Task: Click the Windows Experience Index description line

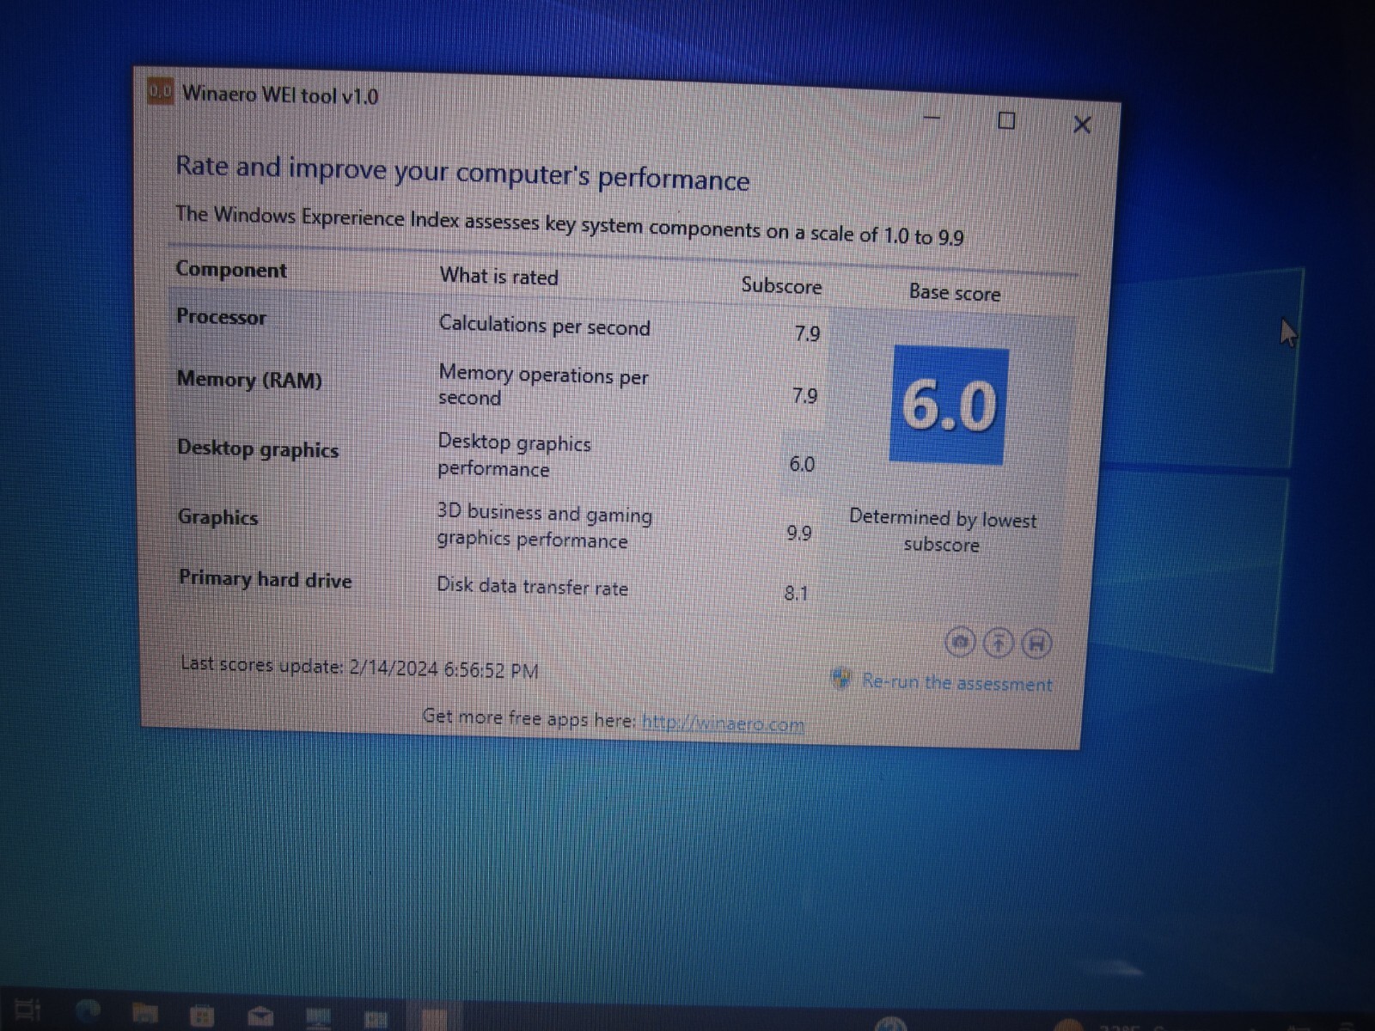Action: pos(569,225)
